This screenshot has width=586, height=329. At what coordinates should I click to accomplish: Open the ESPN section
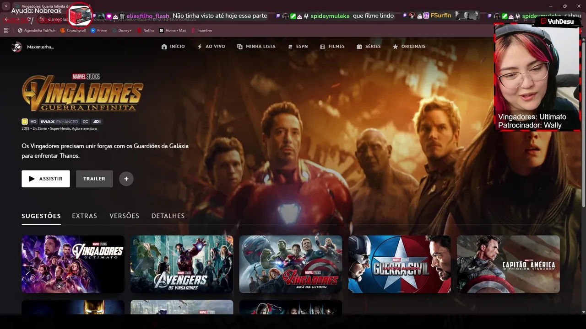pos(298,47)
